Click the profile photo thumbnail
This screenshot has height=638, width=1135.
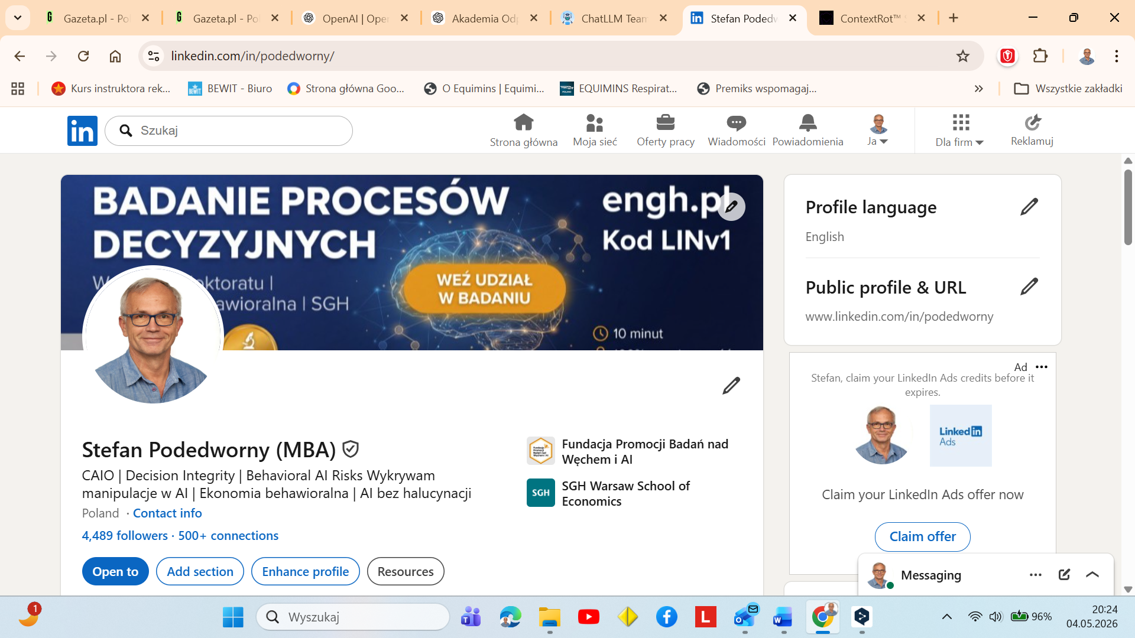click(x=153, y=336)
